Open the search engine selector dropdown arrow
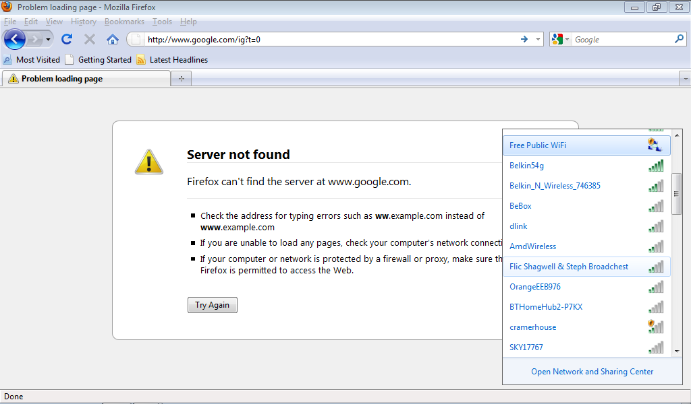Image resolution: width=691 pixels, height=404 pixels. (x=567, y=40)
